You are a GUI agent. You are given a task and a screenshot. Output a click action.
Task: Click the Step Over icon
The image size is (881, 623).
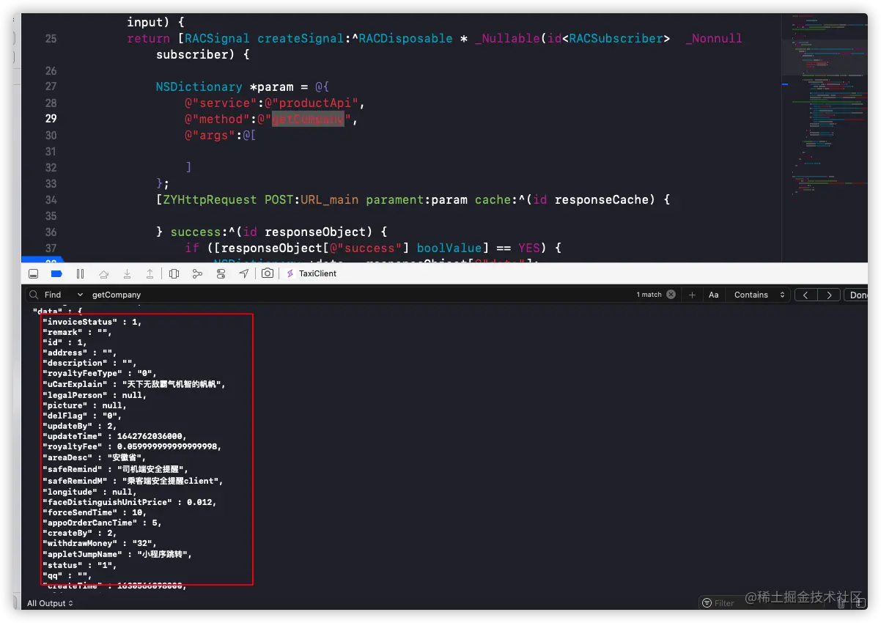[103, 273]
